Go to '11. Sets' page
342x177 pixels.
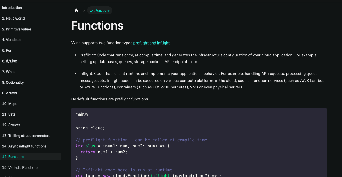point(9,114)
